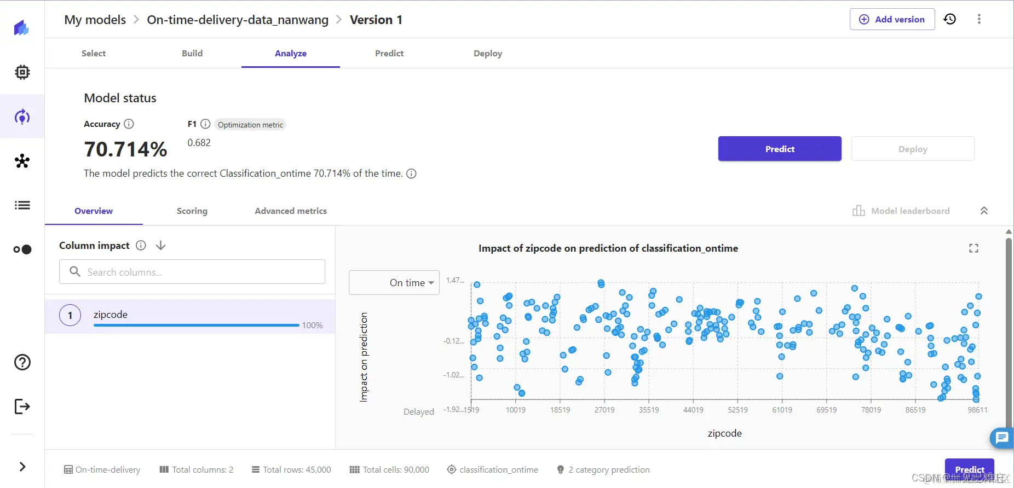The image size is (1014, 488).
Task: Open the Advanced metrics tab
Action: pos(291,211)
